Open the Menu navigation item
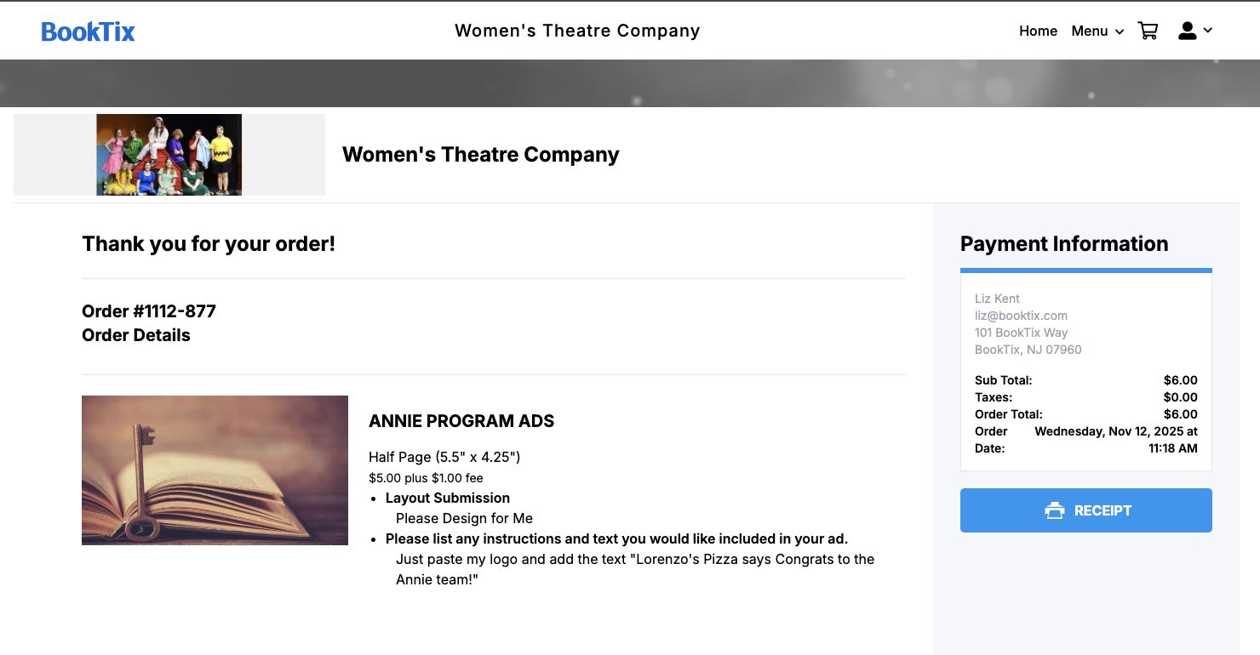The width and height of the screenshot is (1260, 655). coord(1089,31)
